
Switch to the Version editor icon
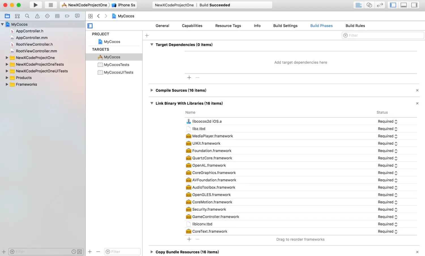380,5
